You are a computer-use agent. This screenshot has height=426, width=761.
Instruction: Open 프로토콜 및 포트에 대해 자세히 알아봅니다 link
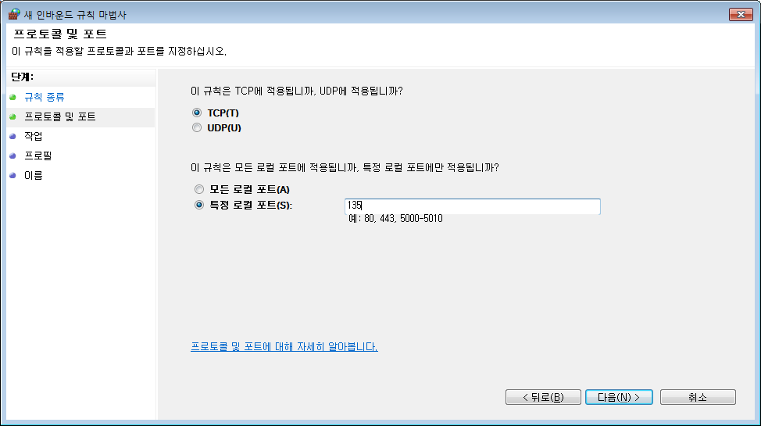tap(284, 347)
